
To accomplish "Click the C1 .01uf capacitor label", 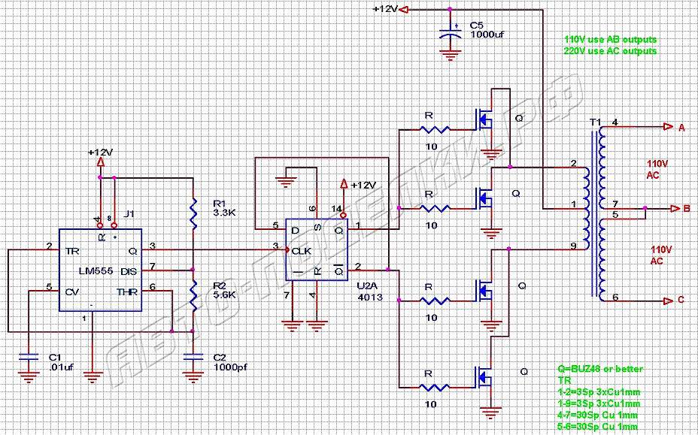I will [x=60, y=361].
